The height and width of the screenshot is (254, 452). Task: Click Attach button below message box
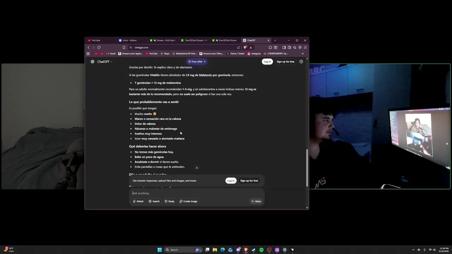coord(138,201)
